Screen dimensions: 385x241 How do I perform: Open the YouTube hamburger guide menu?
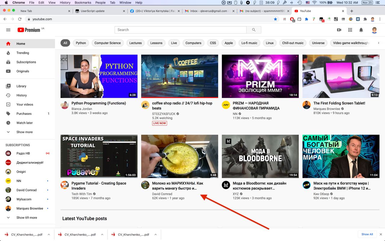(x=8, y=30)
